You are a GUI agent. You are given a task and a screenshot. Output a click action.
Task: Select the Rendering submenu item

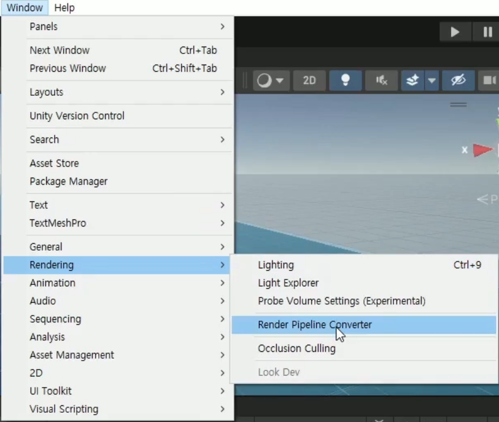click(117, 265)
